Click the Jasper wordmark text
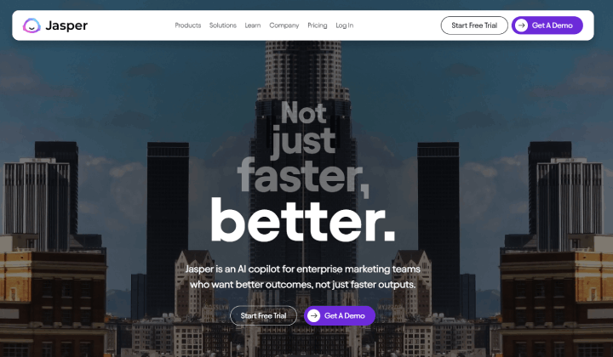This screenshot has height=357, width=613. (66, 25)
